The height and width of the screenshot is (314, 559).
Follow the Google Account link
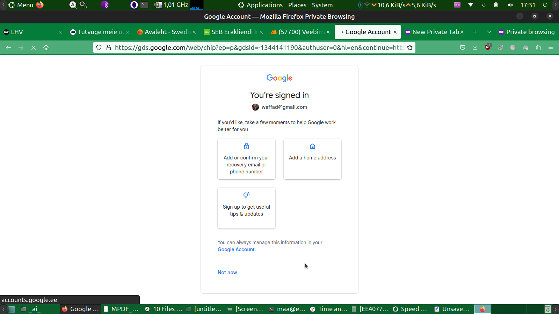[236, 249]
